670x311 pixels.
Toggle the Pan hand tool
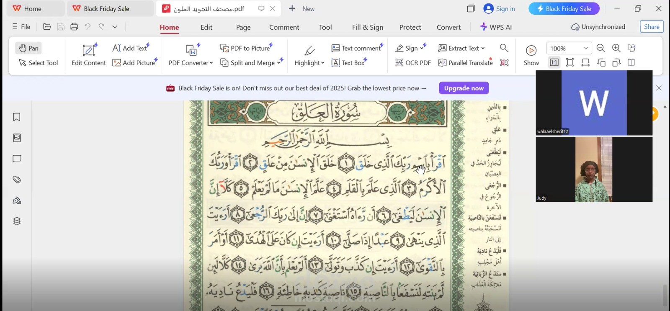pos(28,48)
